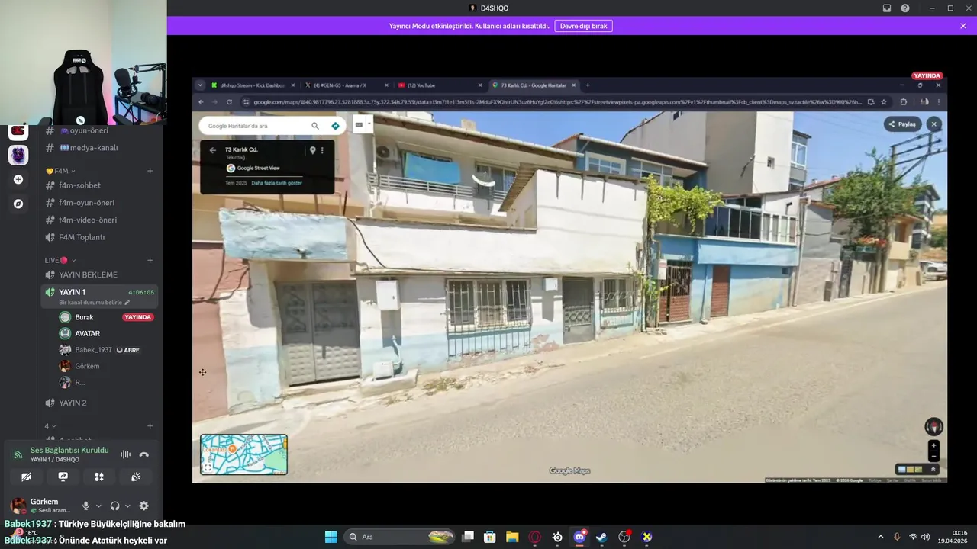Open microphone input options arrow
The width and height of the screenshot is (977, 549).
pos(98,506)
